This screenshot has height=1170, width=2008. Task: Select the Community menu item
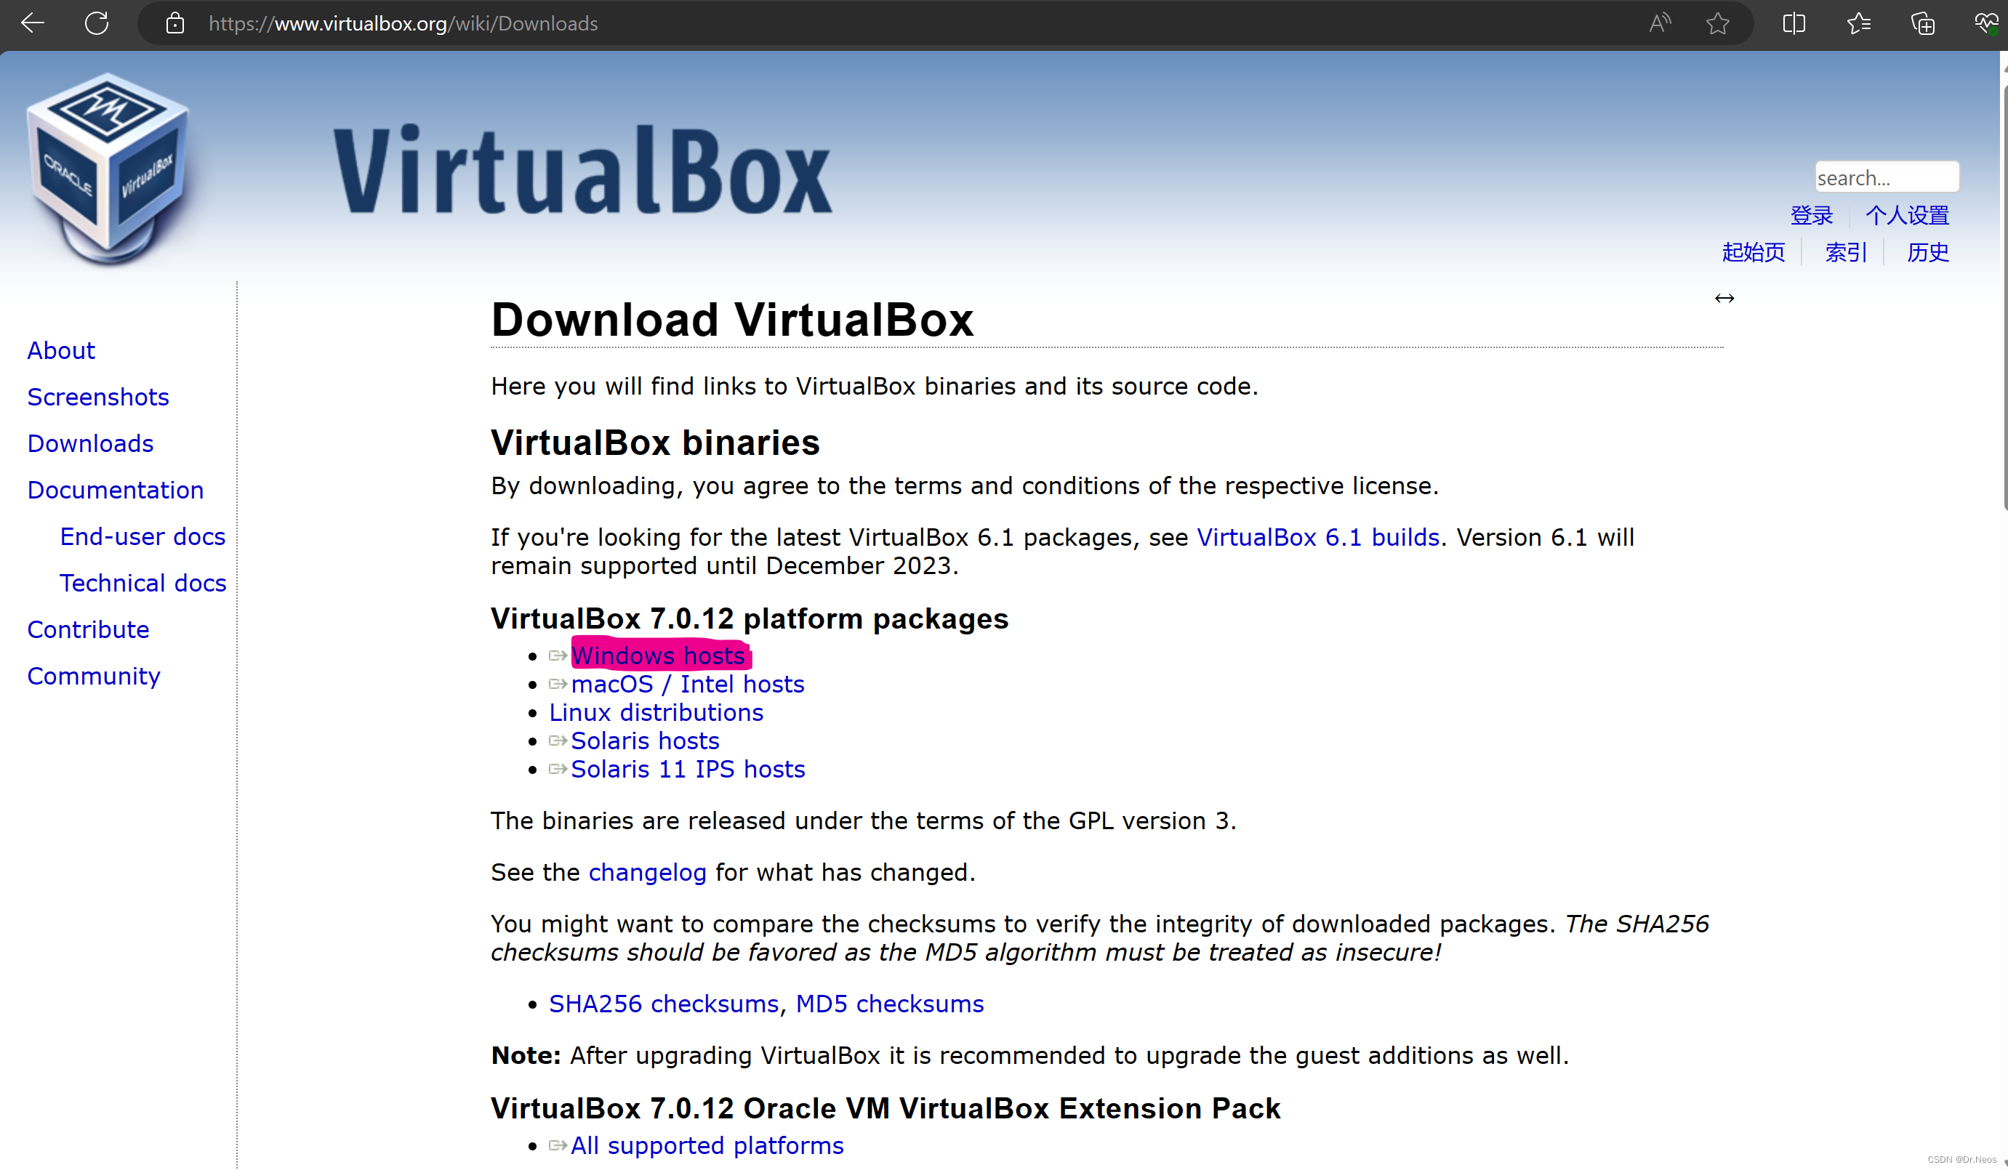95,677
